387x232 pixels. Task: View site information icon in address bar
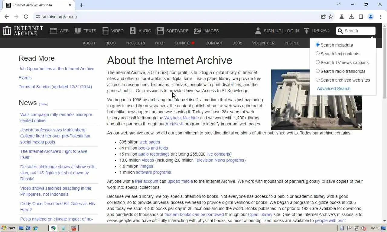(x=37, y=17)
